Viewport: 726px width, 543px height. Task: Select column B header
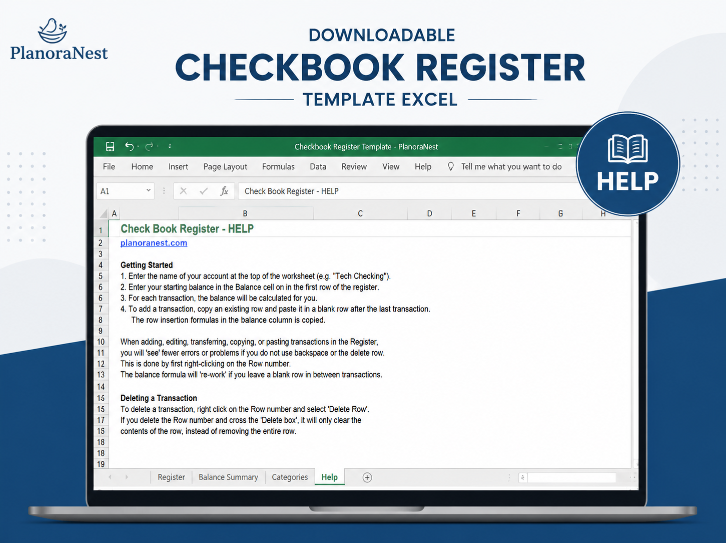[245, 214]
